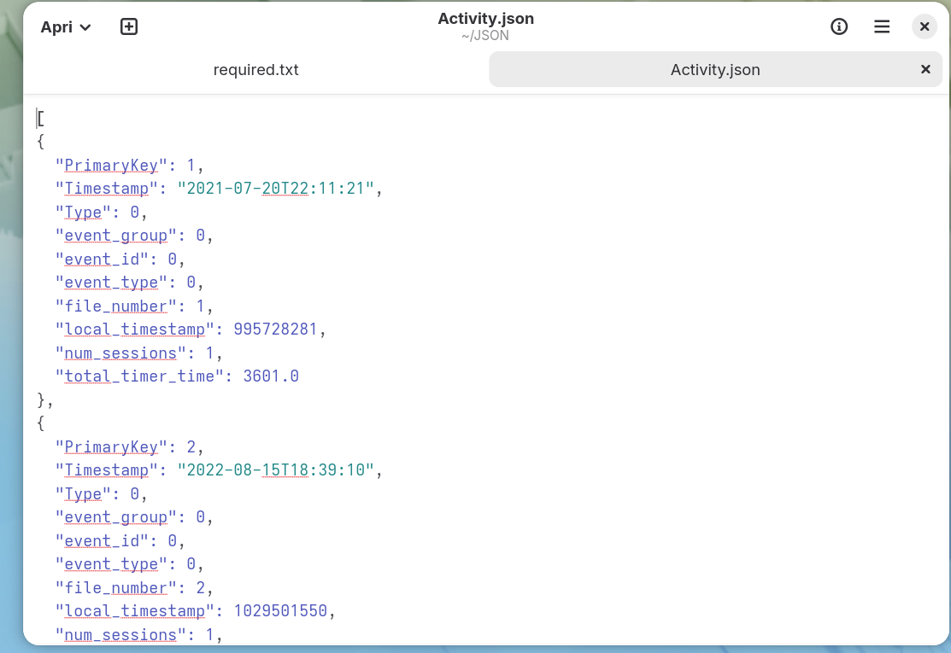The image size is (951, 653).
Task: Click the ~/JSON path subtitle
Action: coord(485,36)
